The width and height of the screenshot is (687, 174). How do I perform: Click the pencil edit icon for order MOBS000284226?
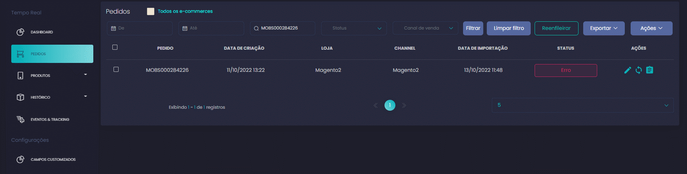point(628,70)
